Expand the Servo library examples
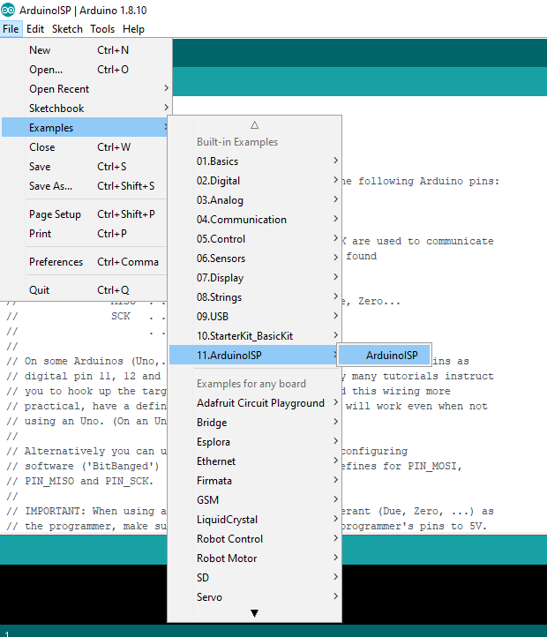The image size is (547, 637). tap(254, 597)
